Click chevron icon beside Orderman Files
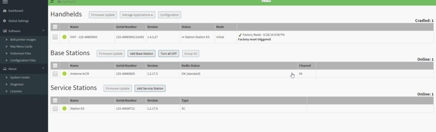436x132 pixels. (x=6, y=53)
